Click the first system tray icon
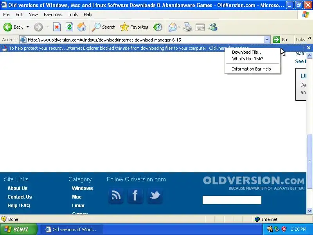This screenshot has width=313, height=235. coord(270,229)
